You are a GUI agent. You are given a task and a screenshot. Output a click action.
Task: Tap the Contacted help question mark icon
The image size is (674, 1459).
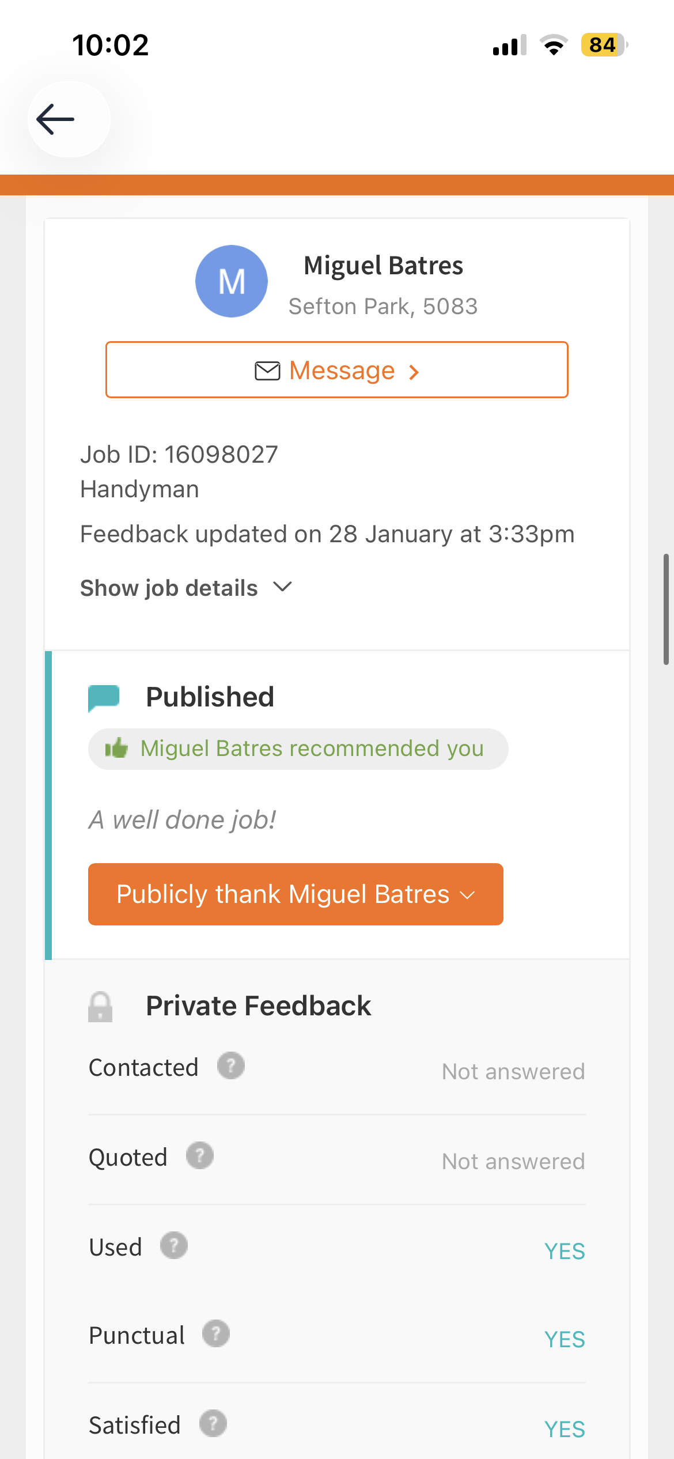tap(231, 1066)
